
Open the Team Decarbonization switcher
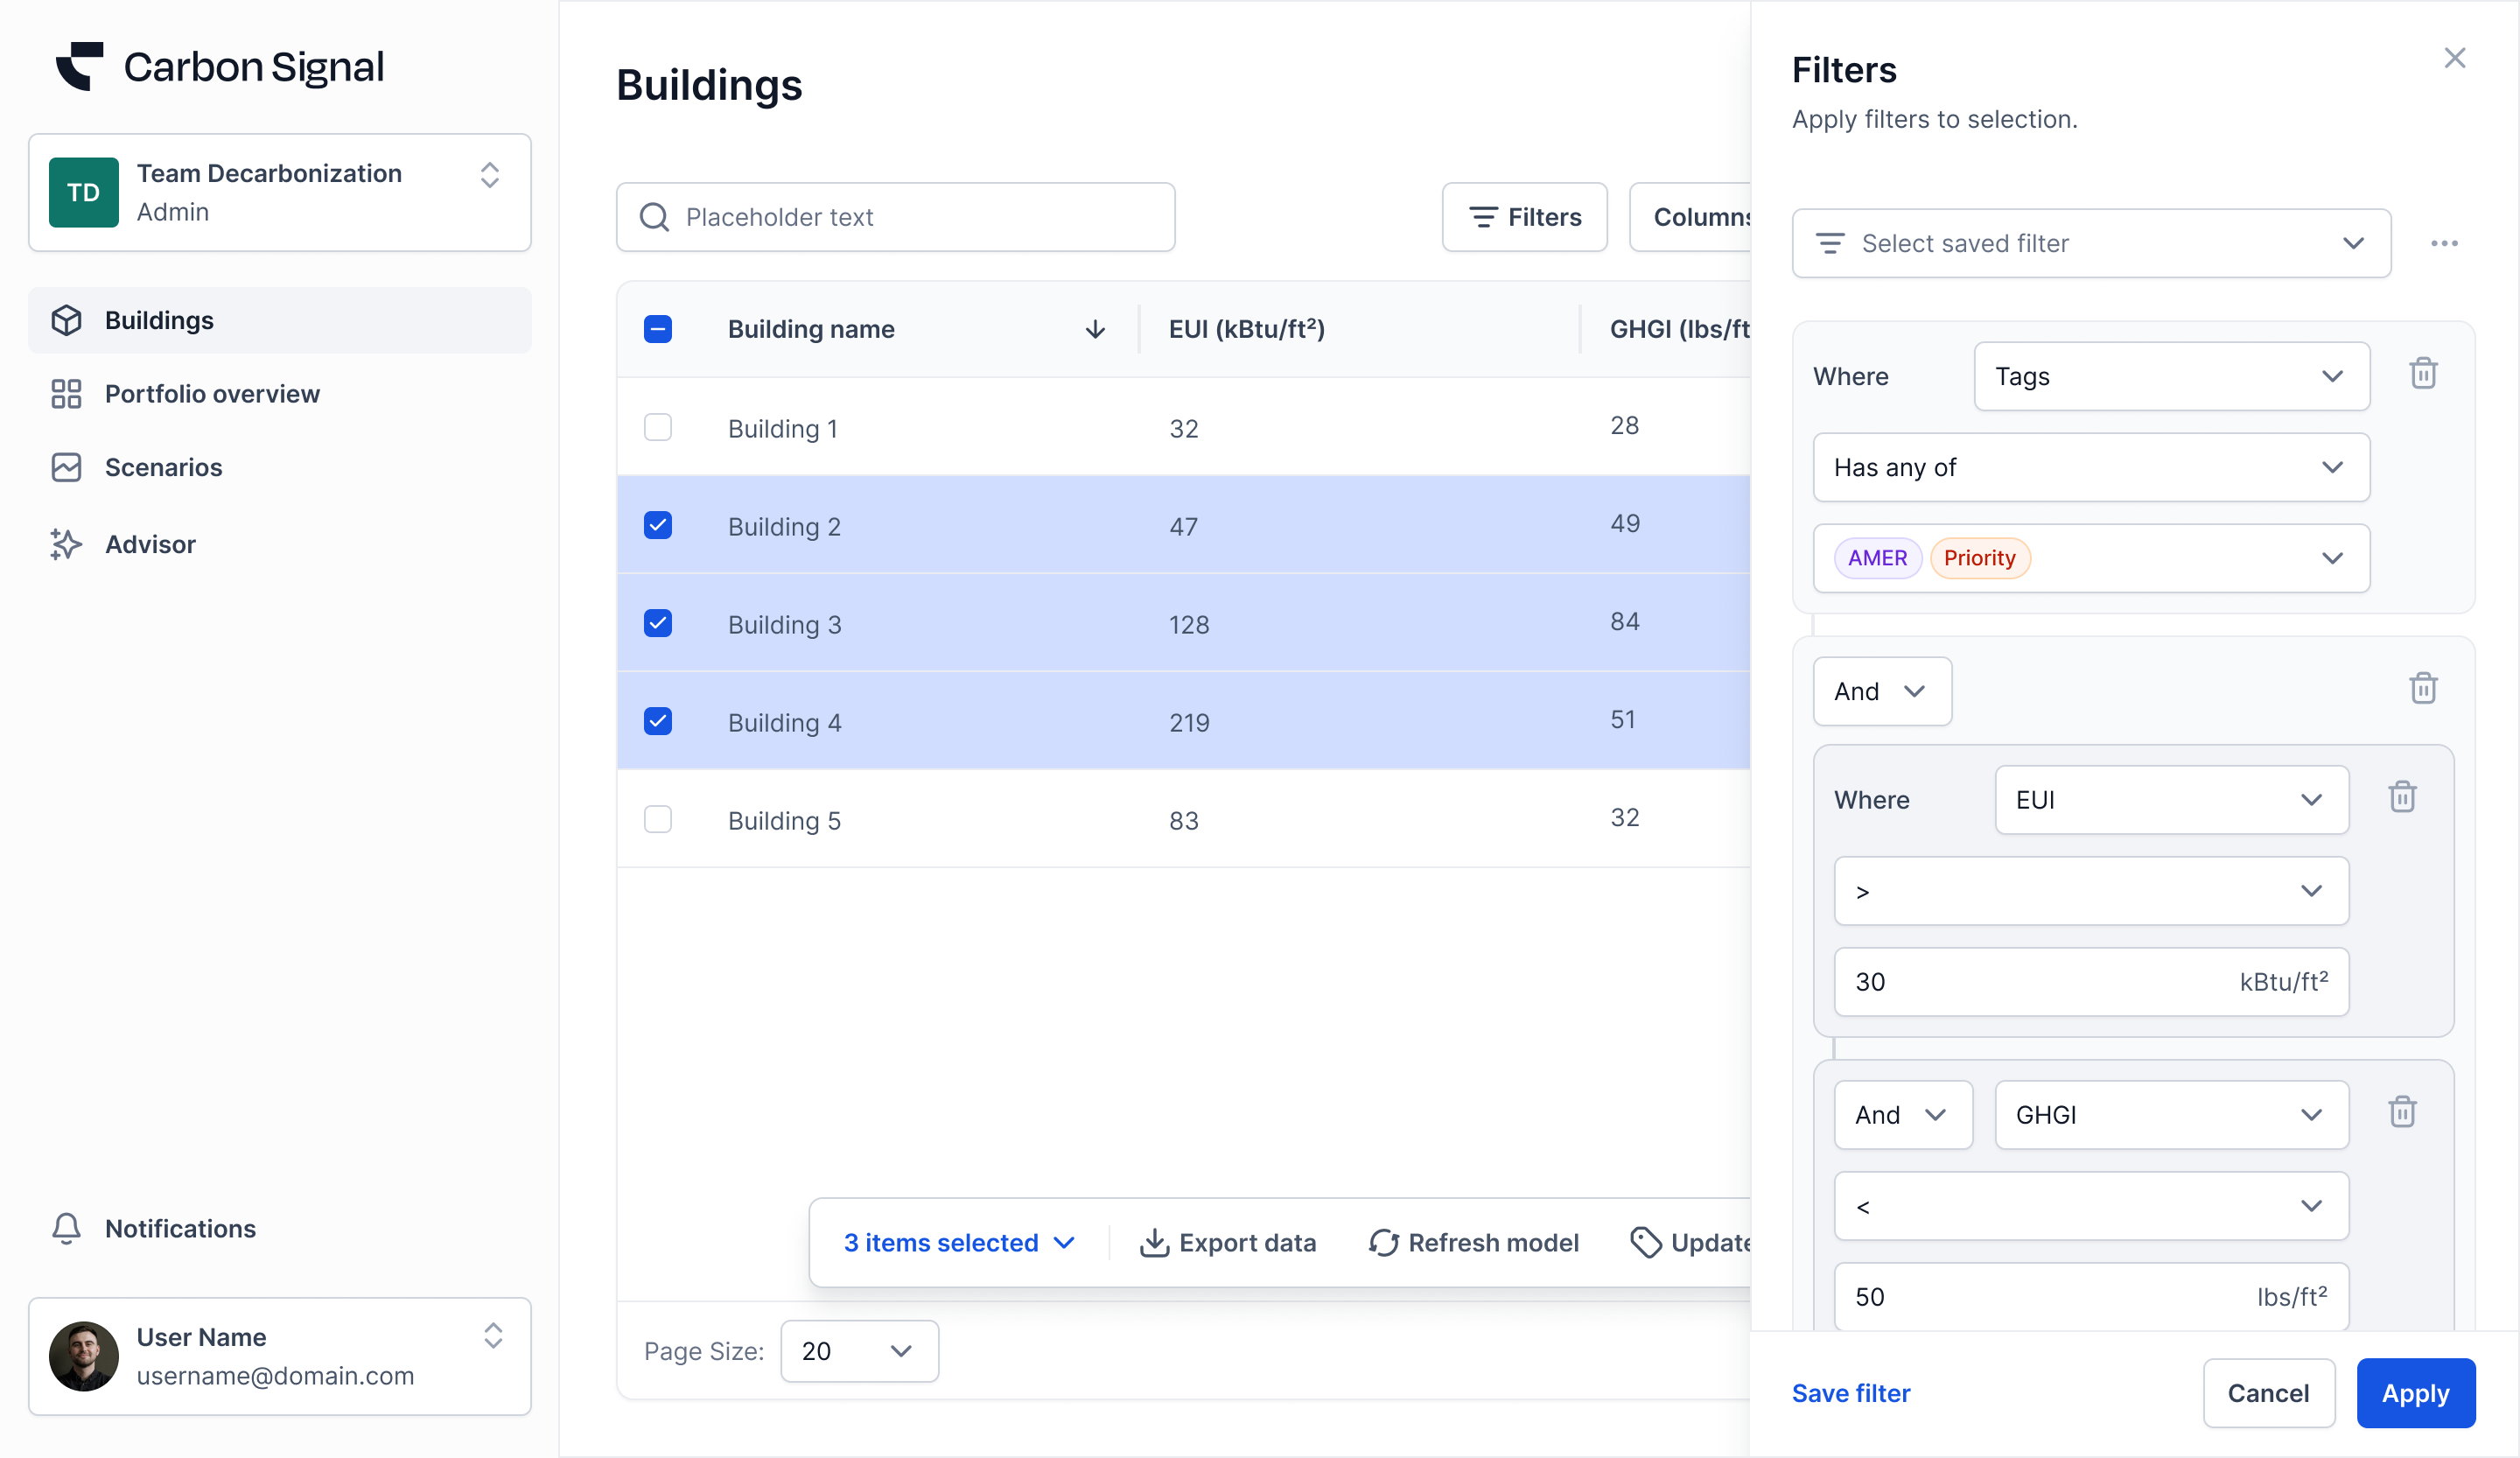(279, 192)
